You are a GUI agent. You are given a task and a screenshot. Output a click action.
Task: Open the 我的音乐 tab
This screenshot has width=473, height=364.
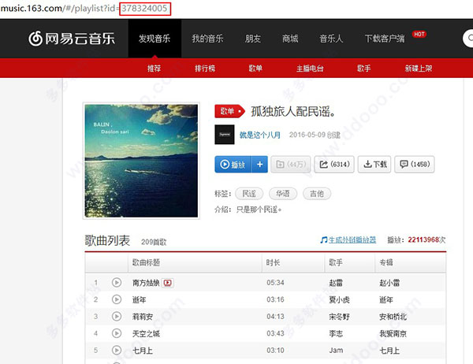[207, 39]
